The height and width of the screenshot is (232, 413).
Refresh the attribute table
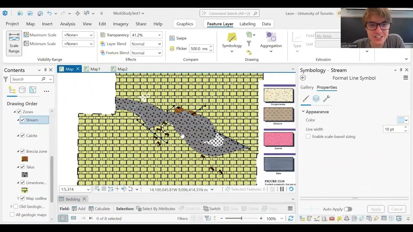[x=290, y=218]
